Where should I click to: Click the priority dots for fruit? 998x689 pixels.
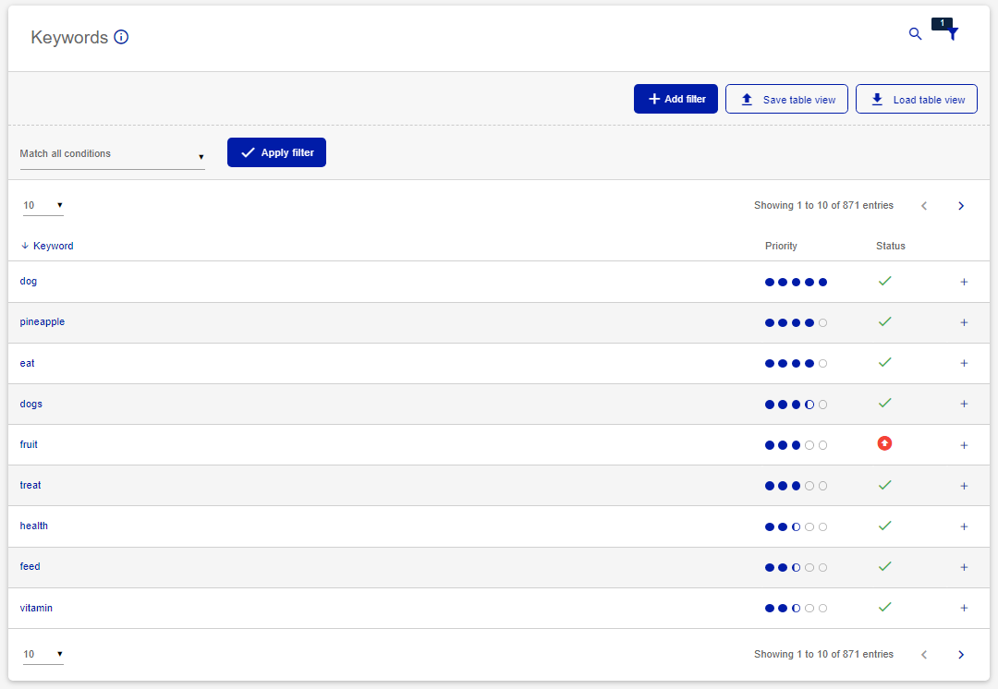point(796,445)
